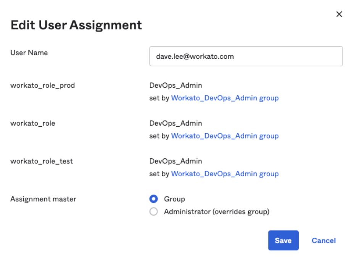
Task: Click the User Name input field
Action: click(x=246, y=56)
